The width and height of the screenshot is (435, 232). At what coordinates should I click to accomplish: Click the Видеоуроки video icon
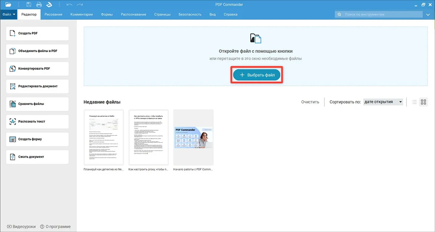pyautogui.click(x=9, y=227)
